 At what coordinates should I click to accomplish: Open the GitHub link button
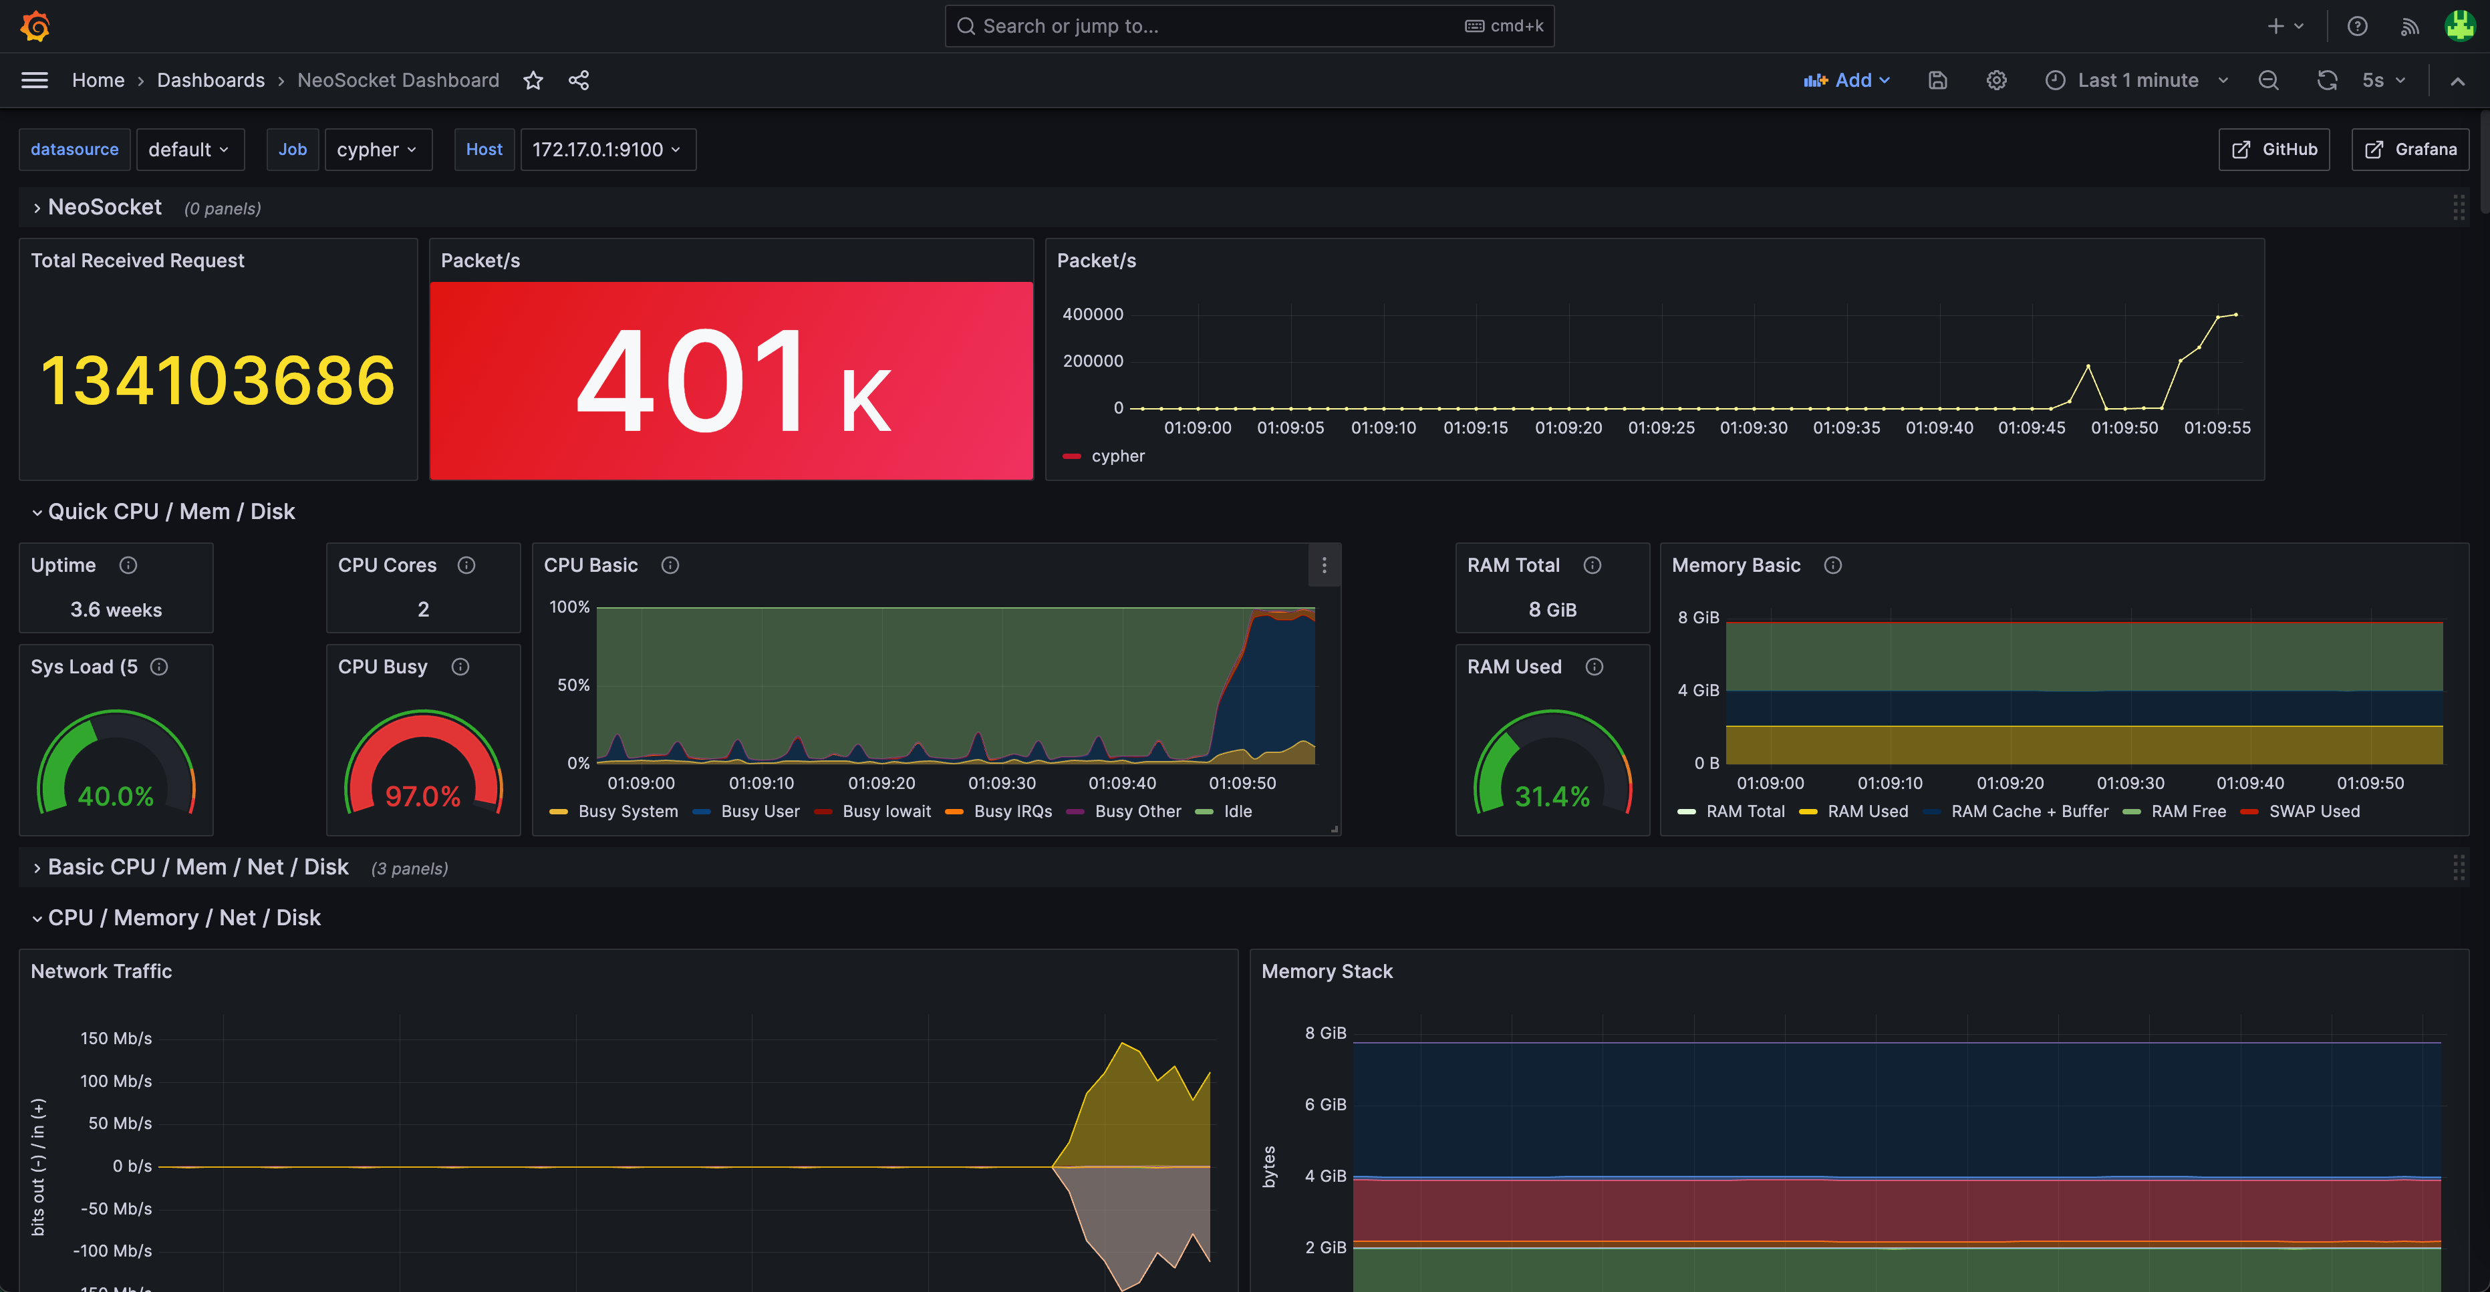2273,150
